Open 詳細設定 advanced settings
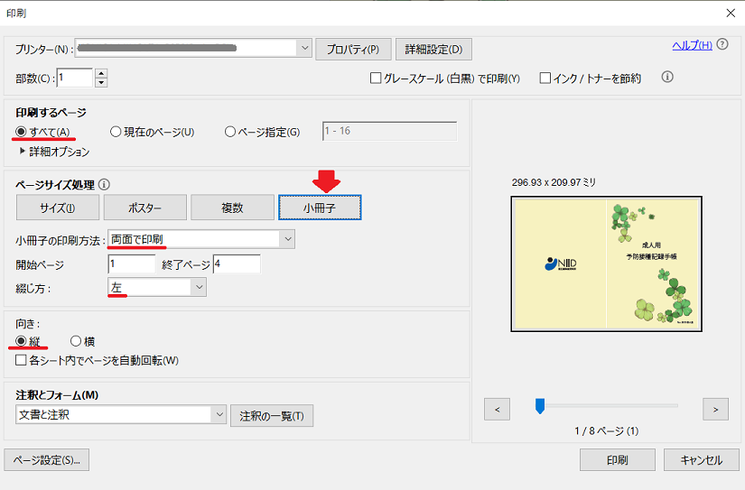Viewport: 745px width, 490px height. (x=433, y=49)
